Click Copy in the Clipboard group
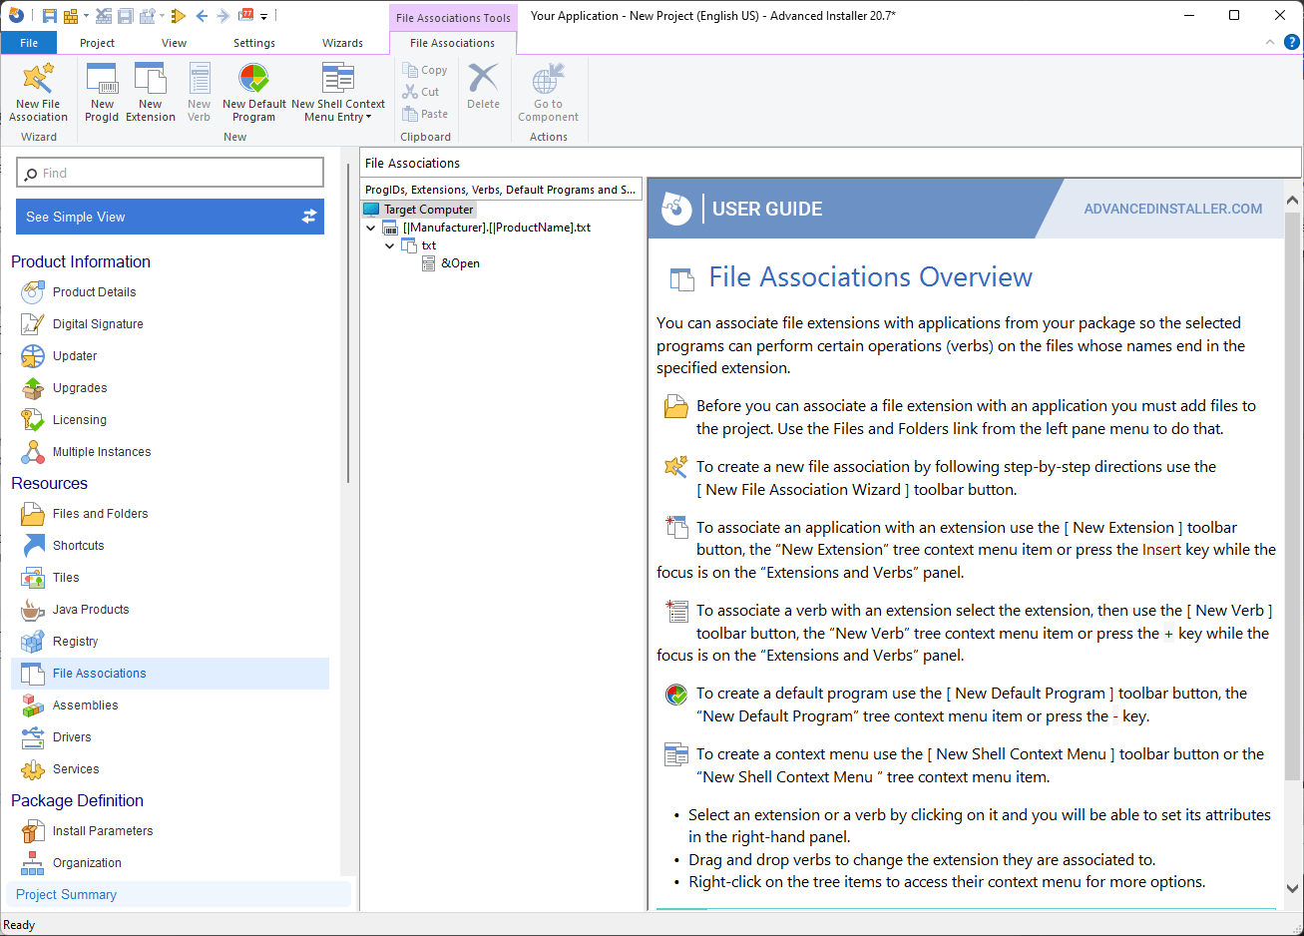 pos(425,70)
